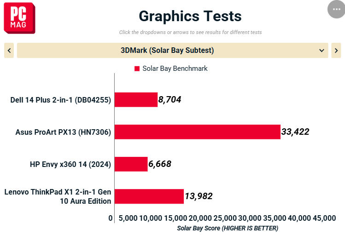Click the Asus ProArt PX13 (HN7306) label
345x235 pixels.
coord(63,132)
